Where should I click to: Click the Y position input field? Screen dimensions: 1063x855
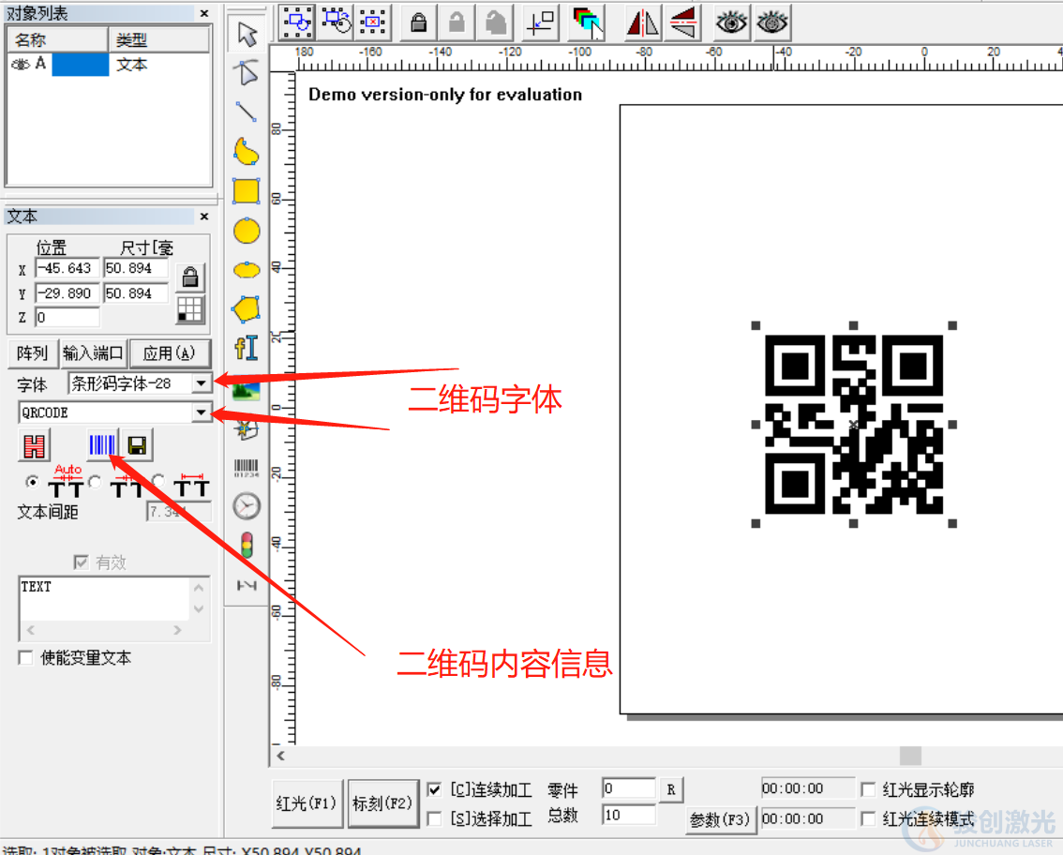pyautogui.click(x=67, y=292)
